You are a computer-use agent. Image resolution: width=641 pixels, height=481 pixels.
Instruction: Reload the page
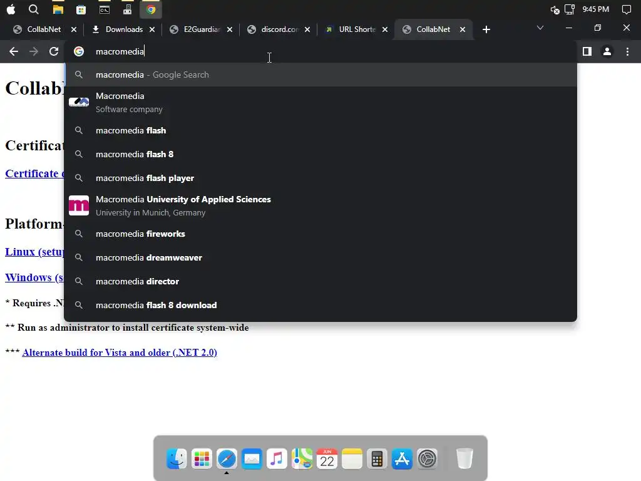tap(54, 51)
